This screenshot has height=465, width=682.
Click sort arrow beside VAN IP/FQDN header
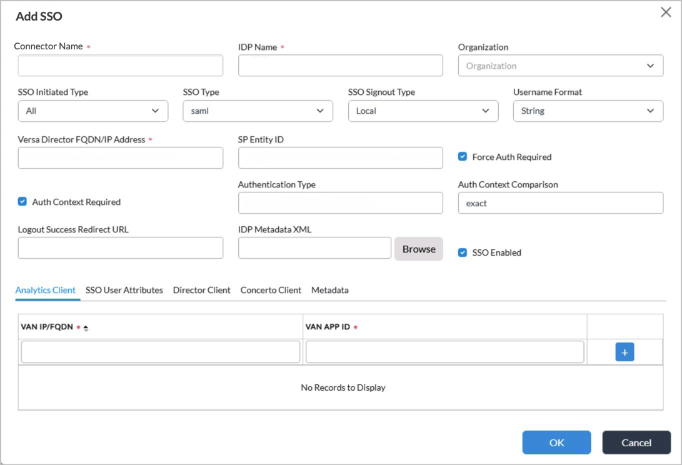86,327
